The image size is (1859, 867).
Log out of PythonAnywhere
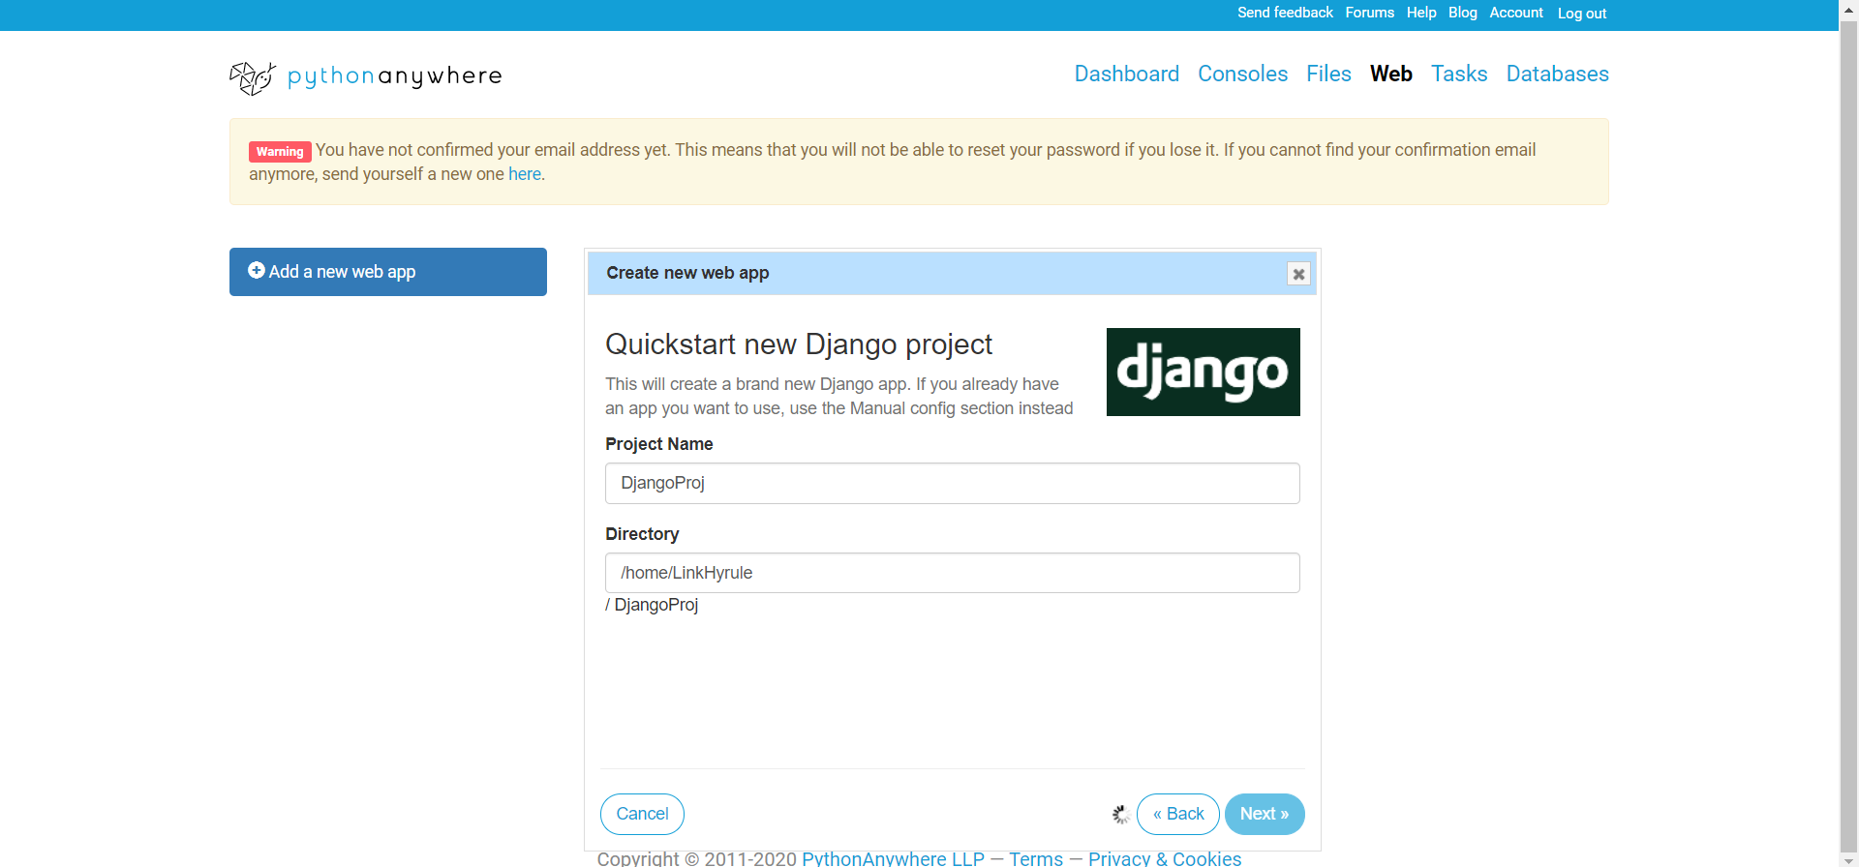(1582, 14)
